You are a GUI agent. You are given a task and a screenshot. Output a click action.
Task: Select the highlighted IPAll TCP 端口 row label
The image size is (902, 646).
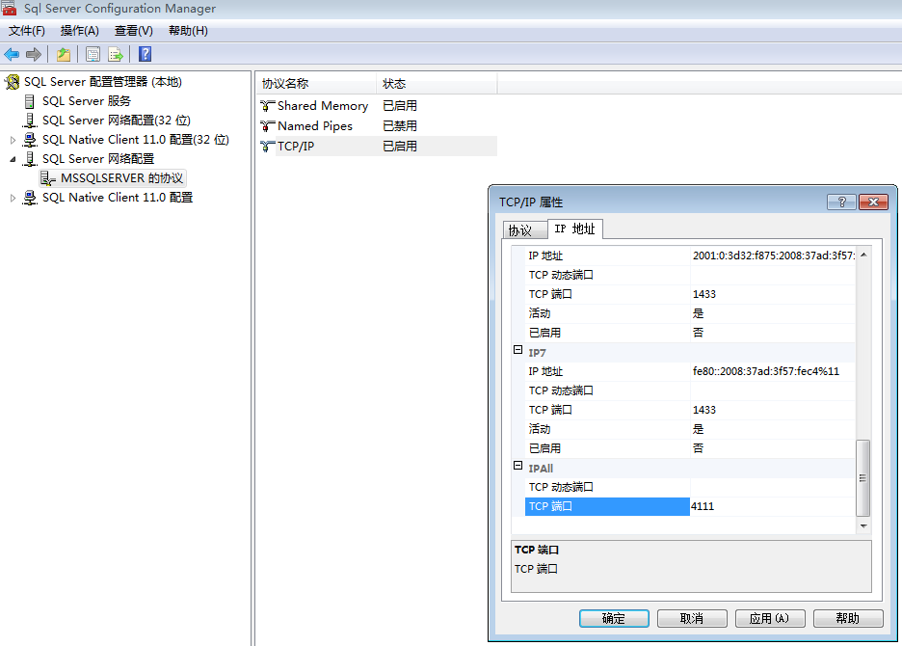click(607, 506)
